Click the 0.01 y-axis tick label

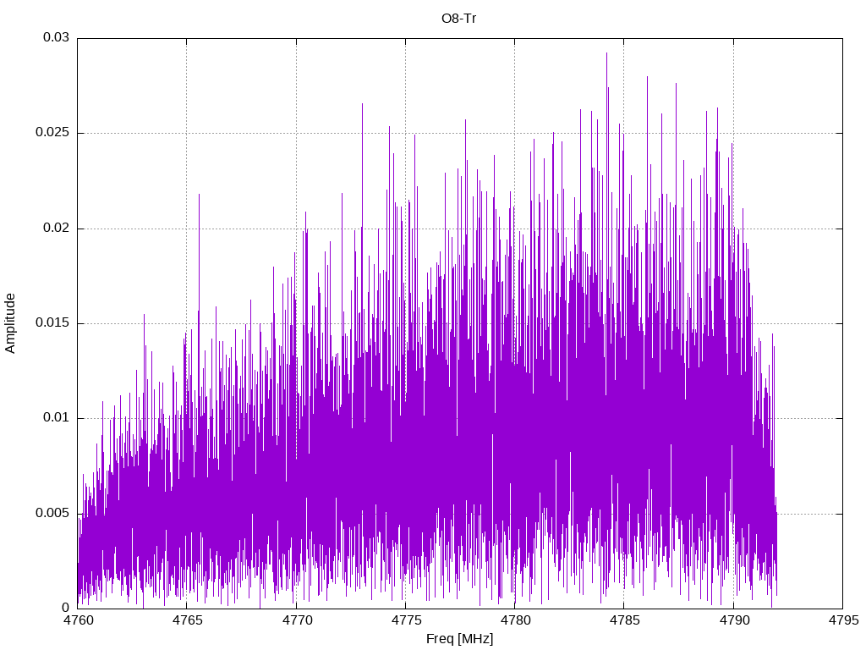pos(57,418)
